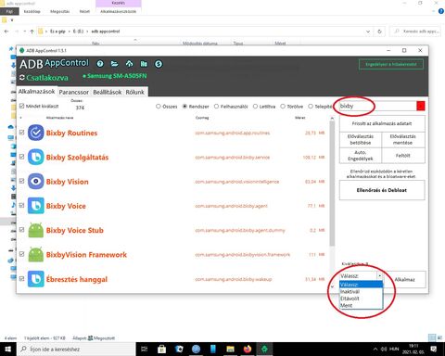Click the Bixby Voice Stub android icon
This screenshot has height=356, width=445.
36,230
